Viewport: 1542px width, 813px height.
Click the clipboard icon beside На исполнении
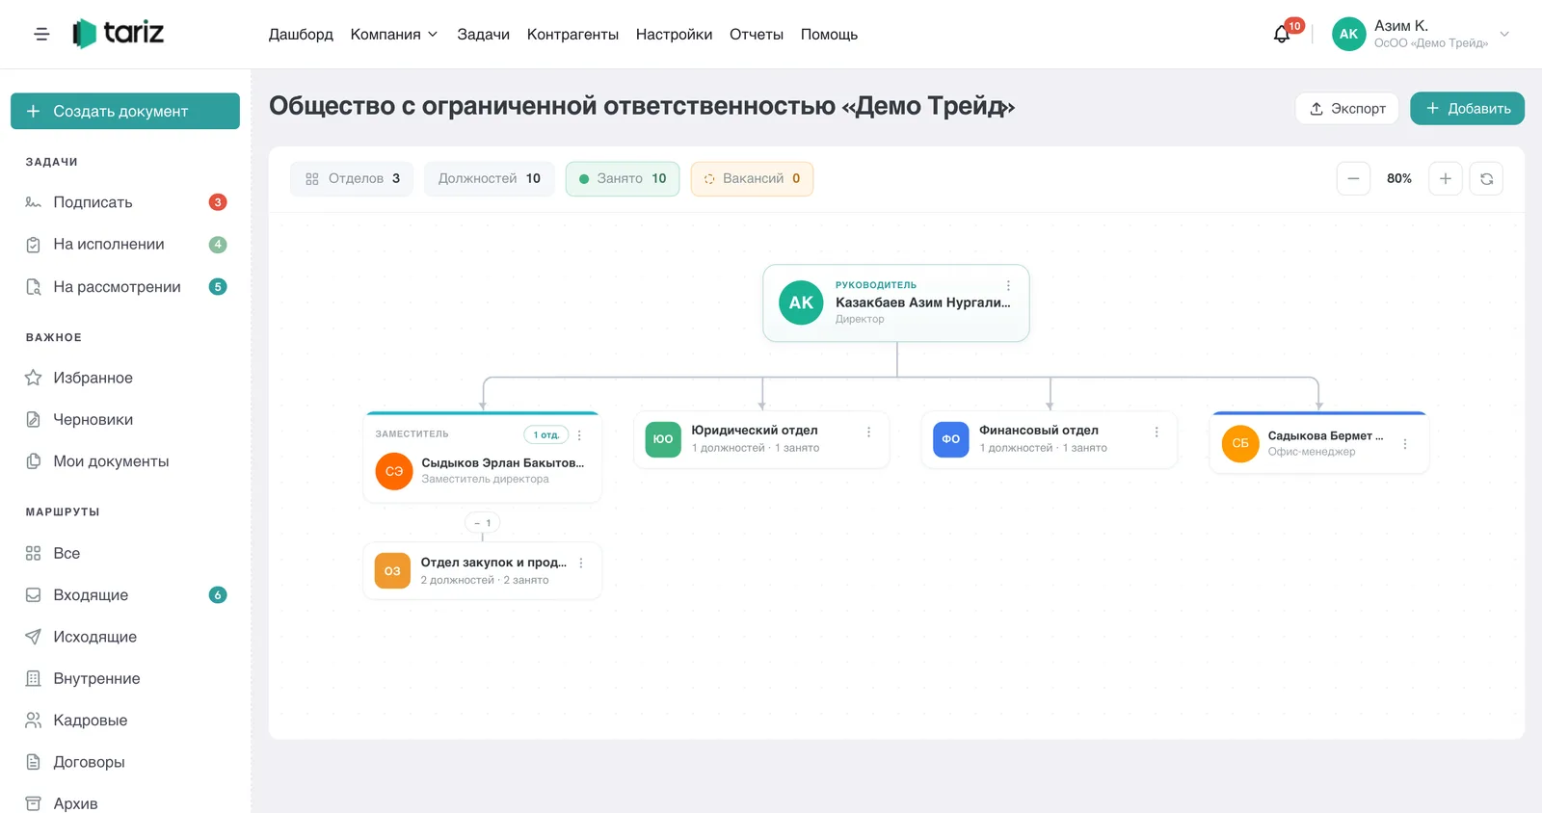pyautogui.click(x=33, y=245)
